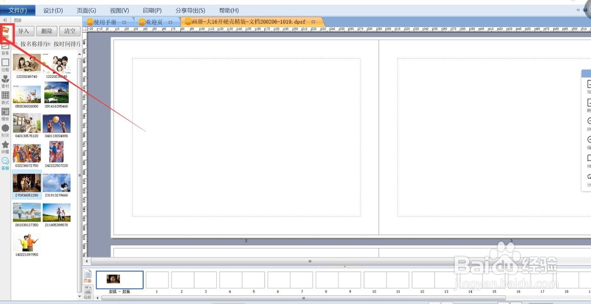
Task: Select the four-person family photo thumbnail
Action: click(x=57, y=66)
